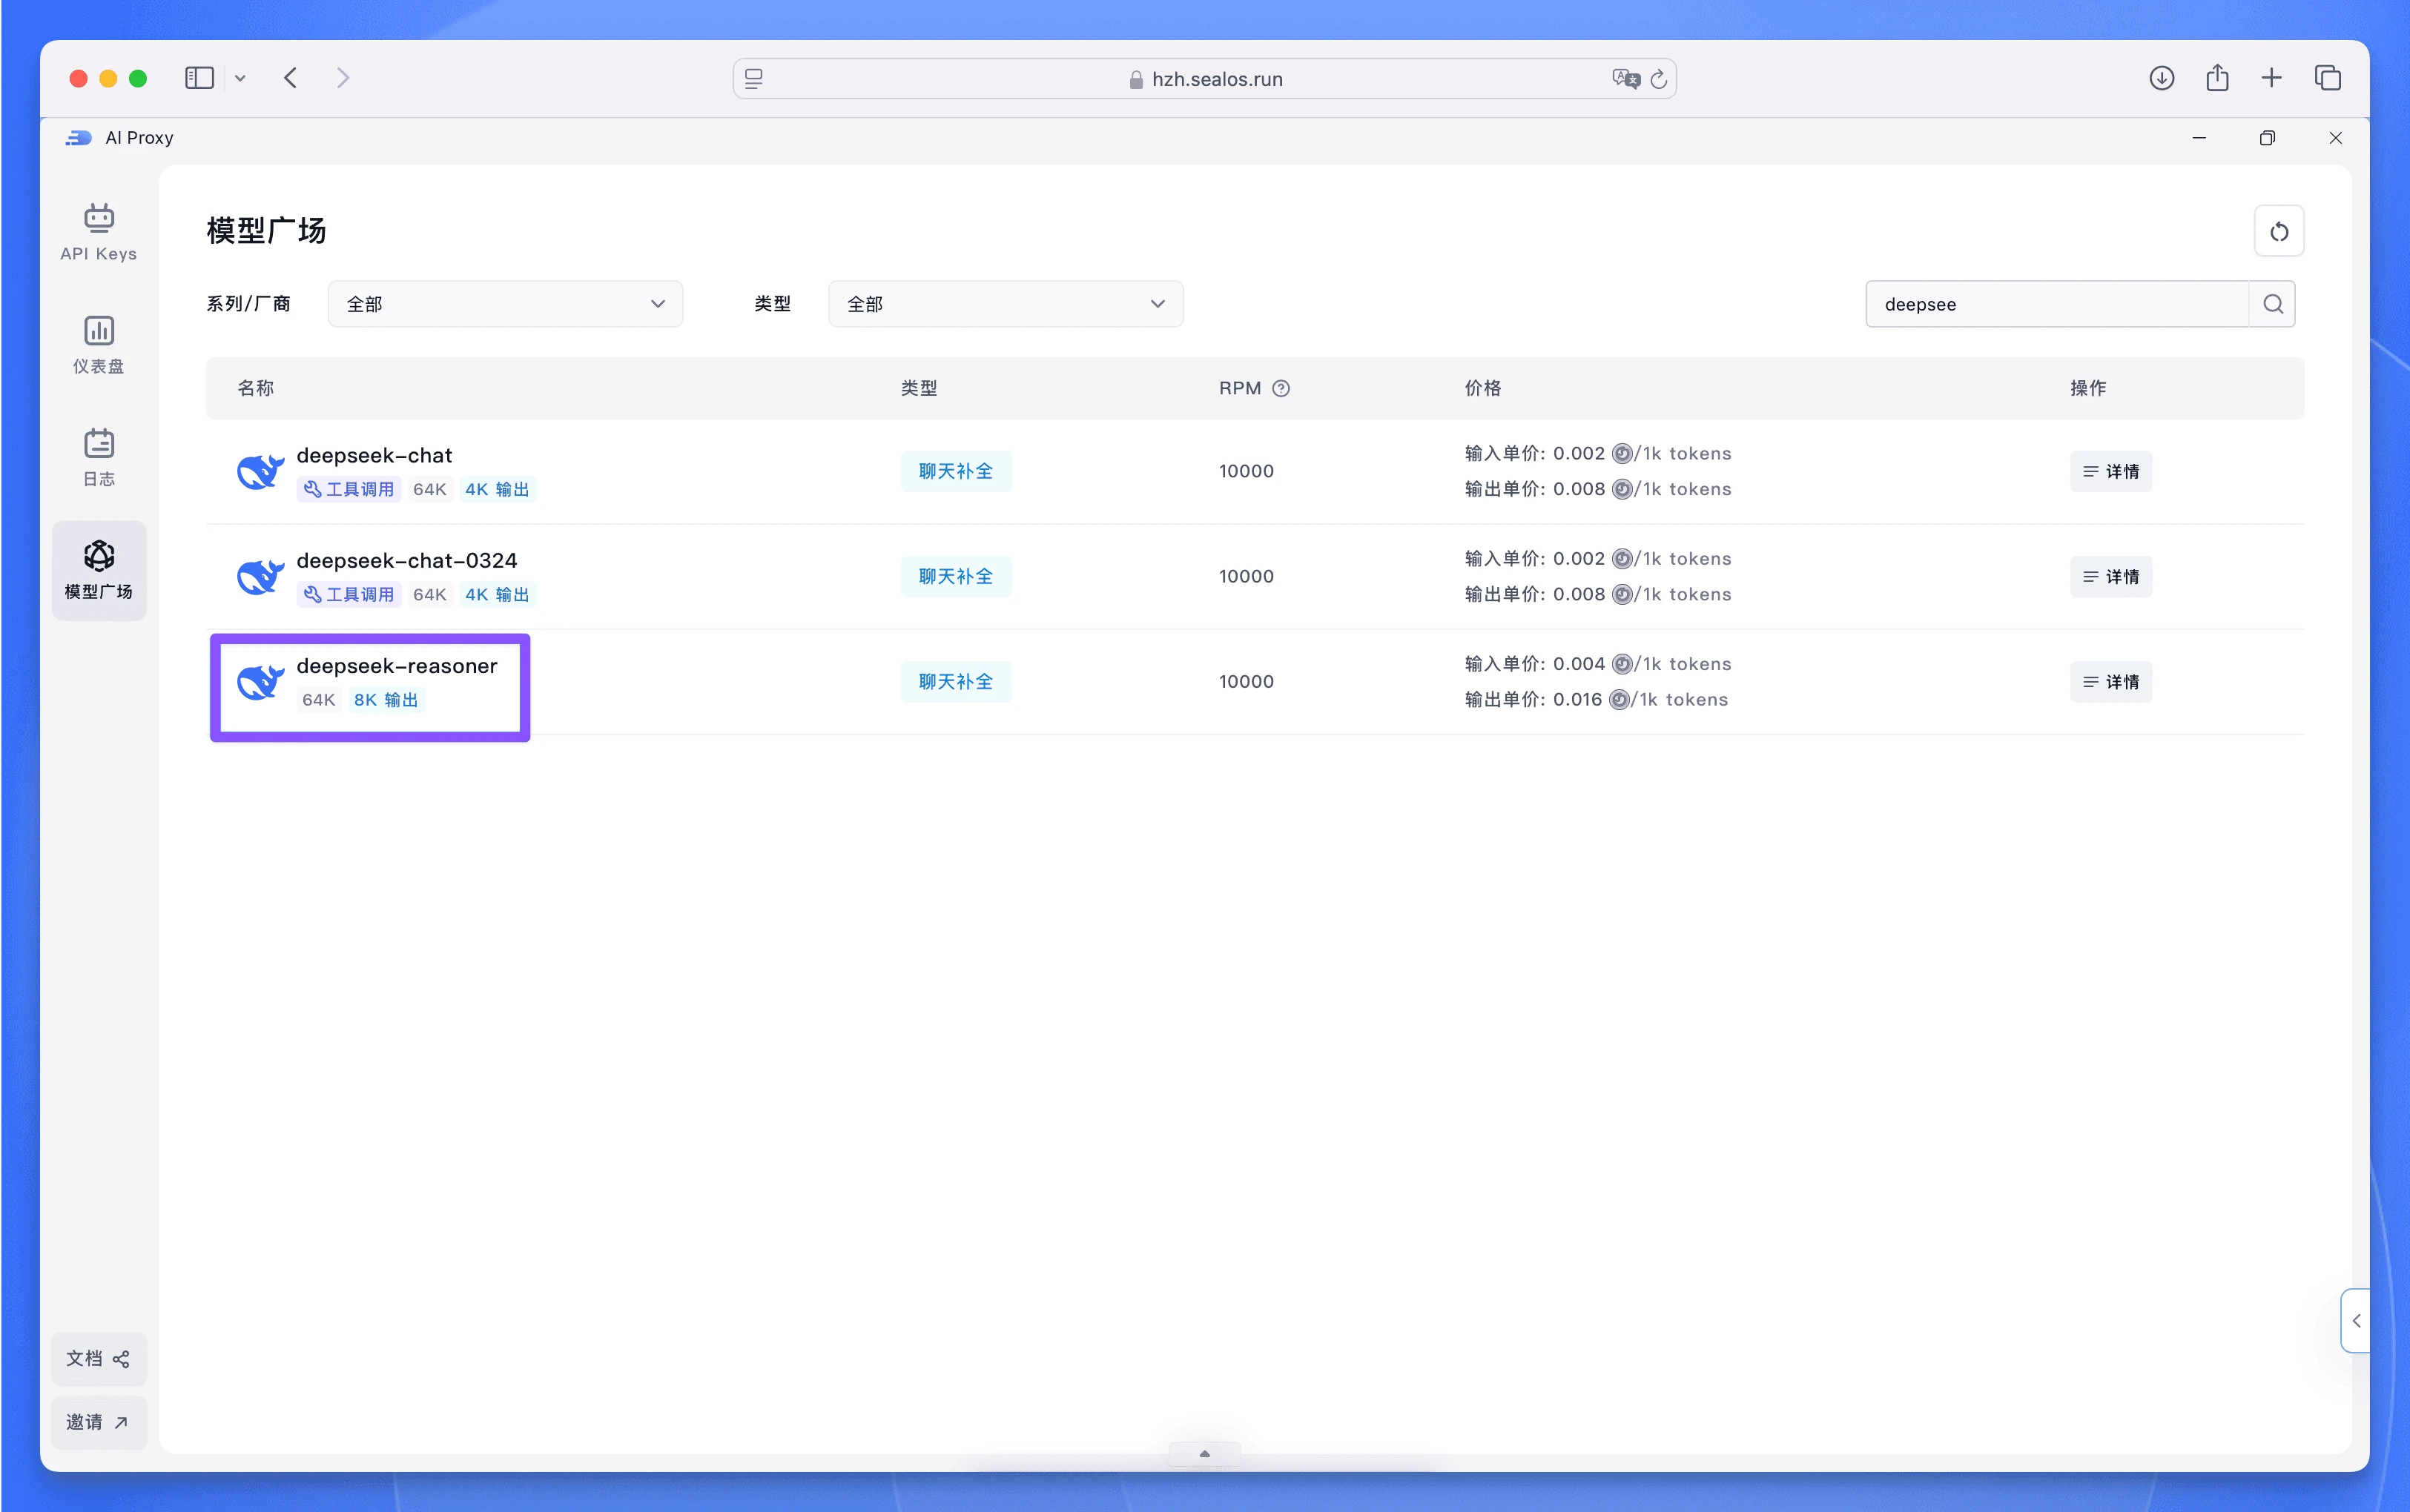Expand the sidebar chevron dropdown
Screen dimensions: 2410x1512
click(240, 78)
